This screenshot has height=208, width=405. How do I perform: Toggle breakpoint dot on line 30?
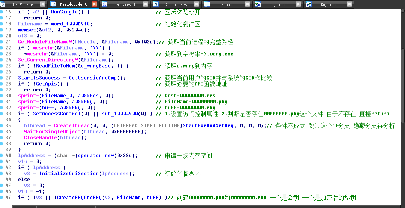click(x=2, y=96)
